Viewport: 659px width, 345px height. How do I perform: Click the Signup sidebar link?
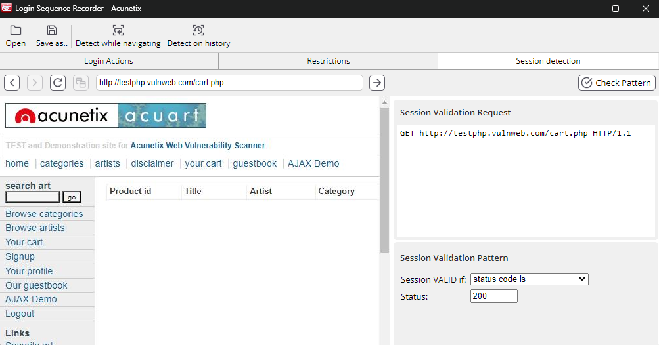pyautogui.click(x=20, y=256)
